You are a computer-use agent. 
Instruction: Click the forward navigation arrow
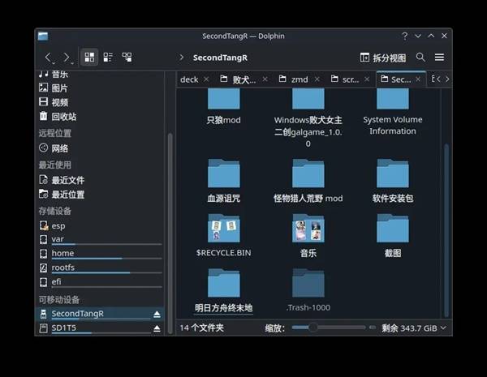click(67, 58)
